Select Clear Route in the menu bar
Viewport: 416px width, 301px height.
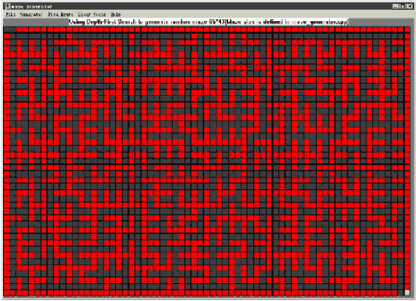92,14
